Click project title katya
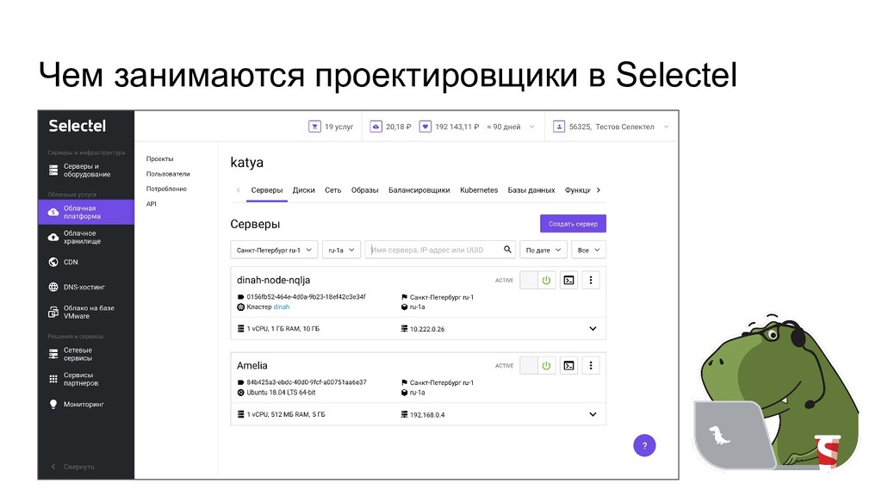Viewport: 882px width, 496px height. tap(247, 163)
